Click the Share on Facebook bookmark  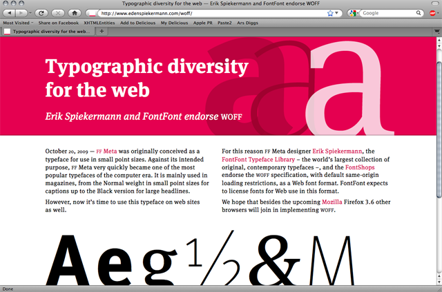click(x=59, y=23)
